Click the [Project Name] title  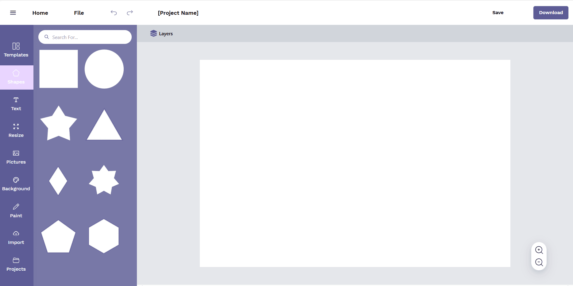tap(178, 13)
